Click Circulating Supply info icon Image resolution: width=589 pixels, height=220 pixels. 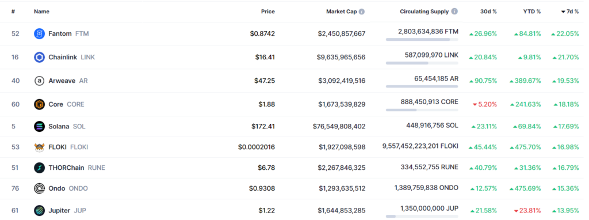point(454,12)
